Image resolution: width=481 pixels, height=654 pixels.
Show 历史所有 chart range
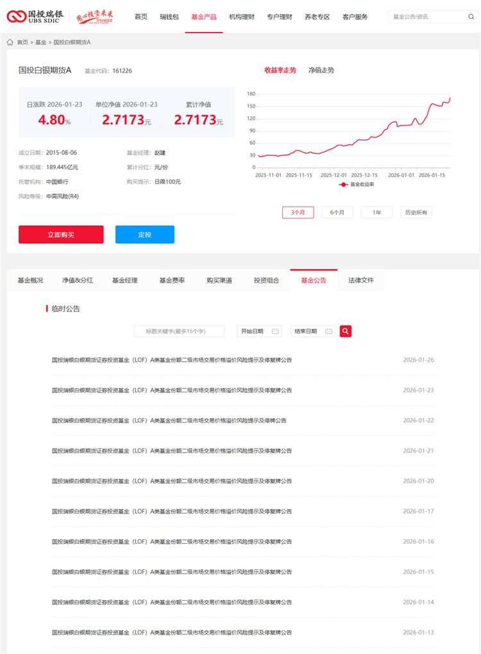[416, 212]
